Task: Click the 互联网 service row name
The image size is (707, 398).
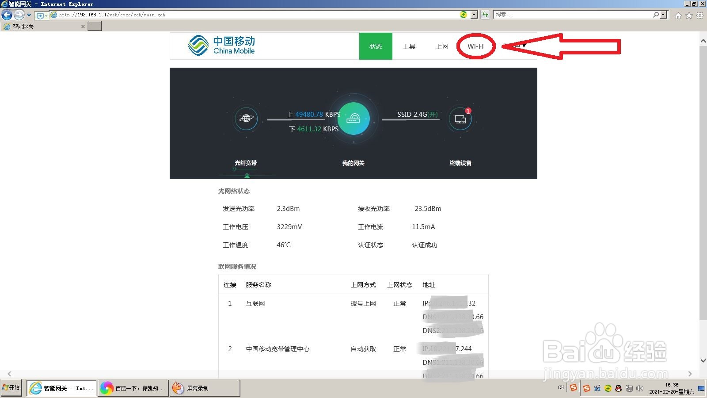Action: pos(255,303)
